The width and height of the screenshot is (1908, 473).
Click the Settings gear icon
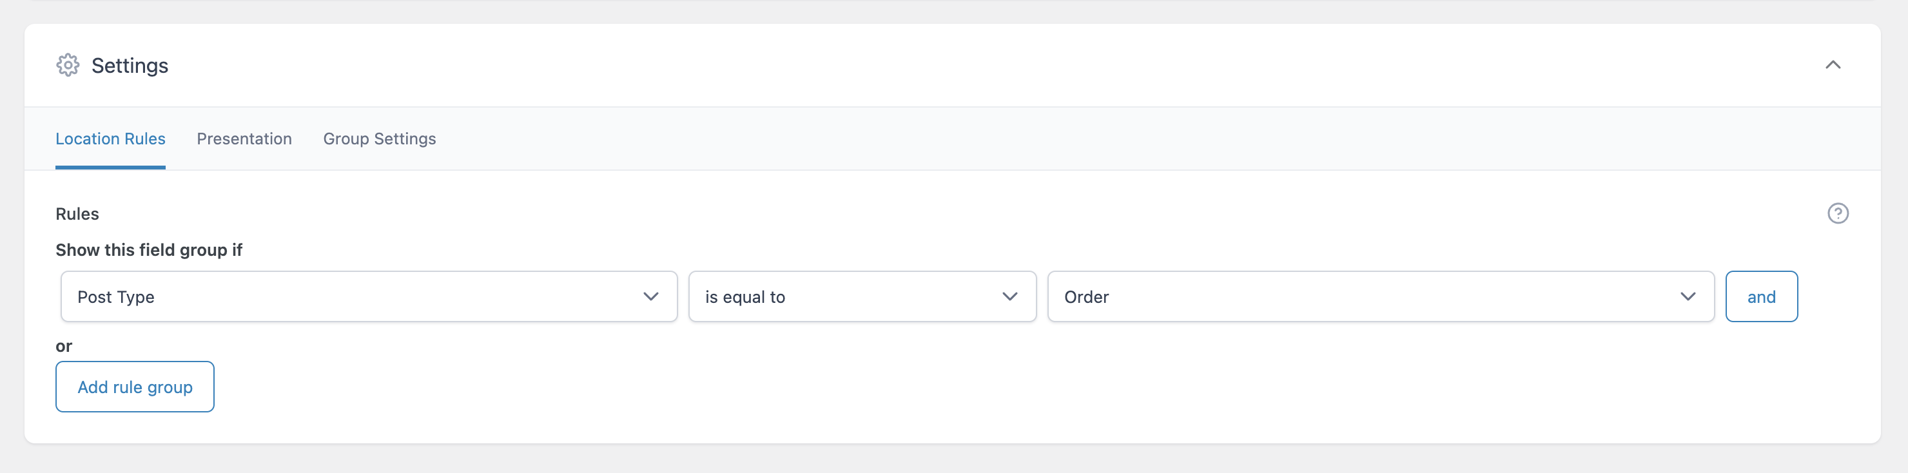[x=68, y=65]
